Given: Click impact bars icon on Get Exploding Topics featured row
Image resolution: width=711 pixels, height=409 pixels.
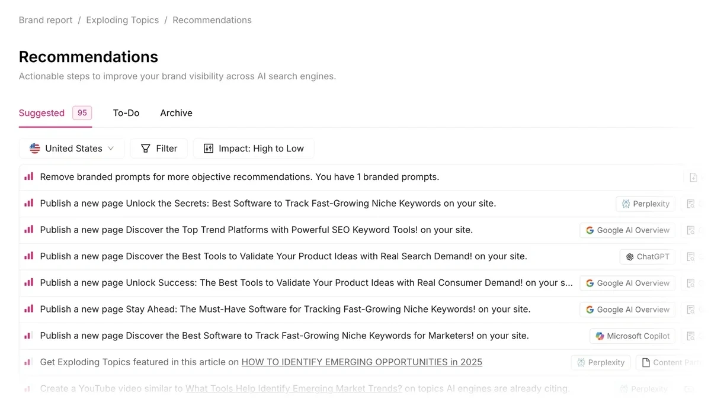Looking at the screenshot, I should coord(28,362).
